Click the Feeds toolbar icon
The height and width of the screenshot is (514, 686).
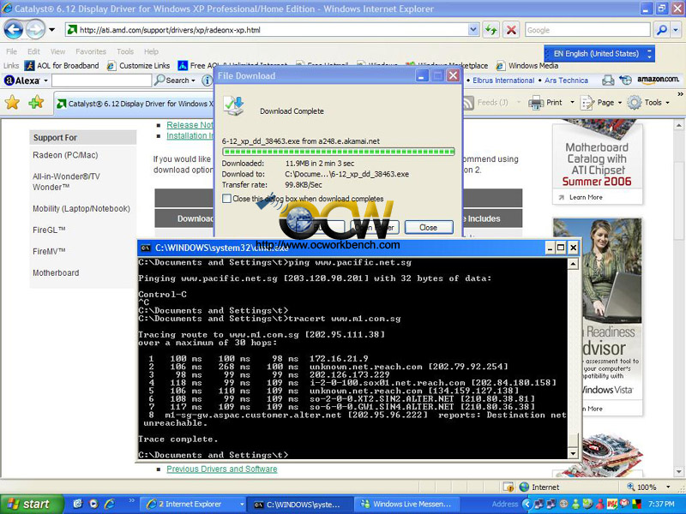point(468,103)
